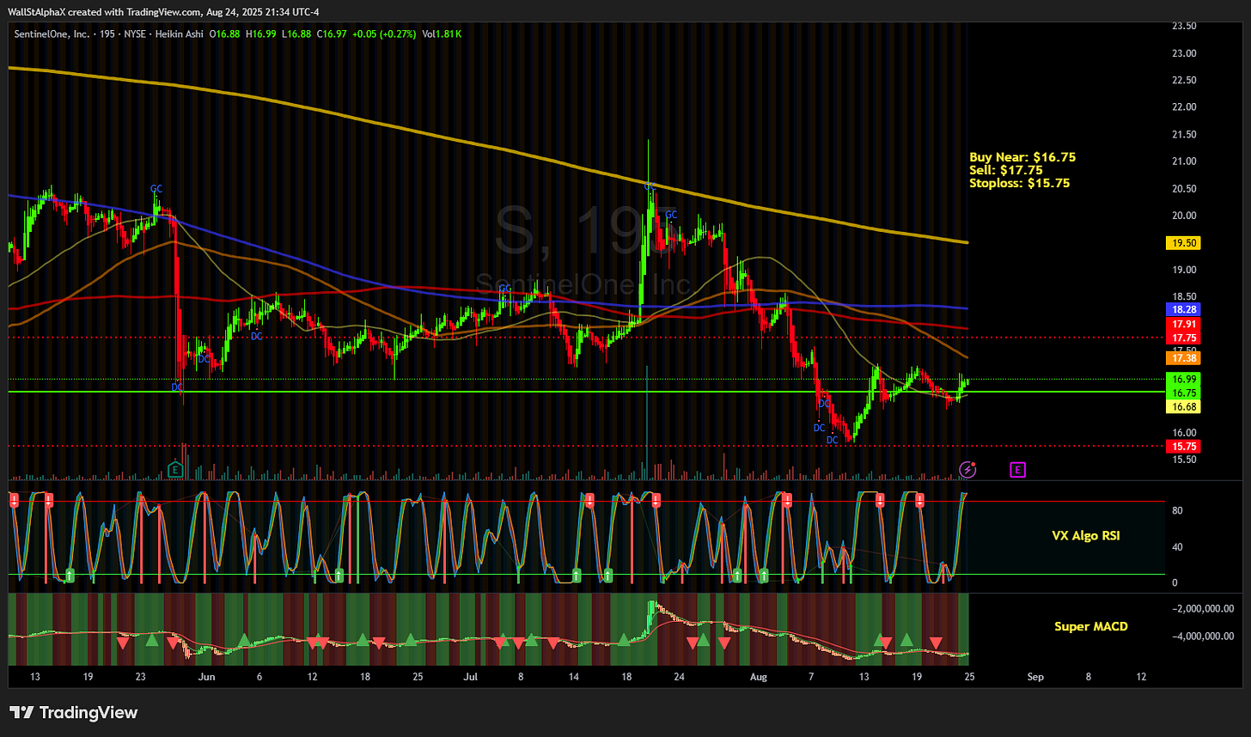Viewport: 1251px width, 737px height.
Task: Click the lightning bolt pattern alert icon
Action: (969, 469)
